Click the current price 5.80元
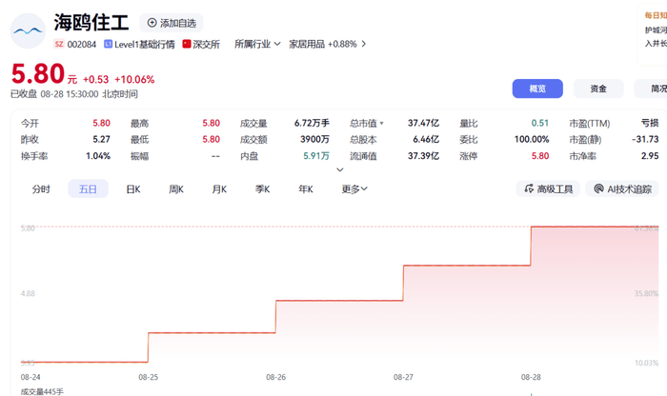The image size is (667, 396). coord(44,74)
